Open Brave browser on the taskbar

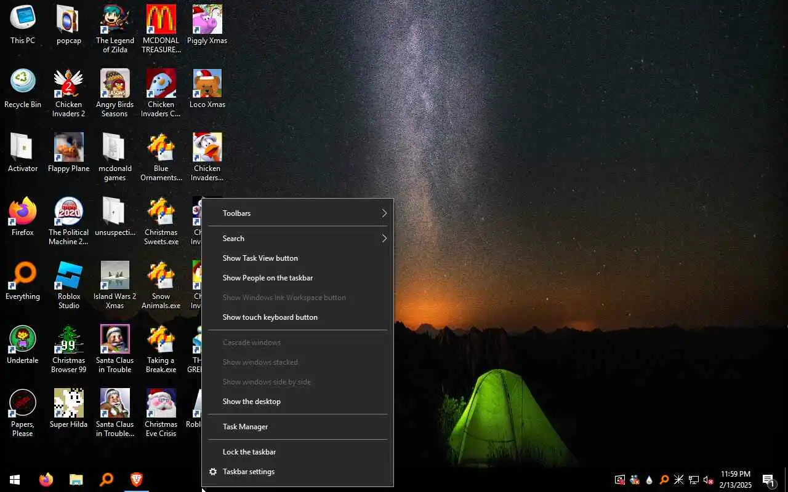136,480
